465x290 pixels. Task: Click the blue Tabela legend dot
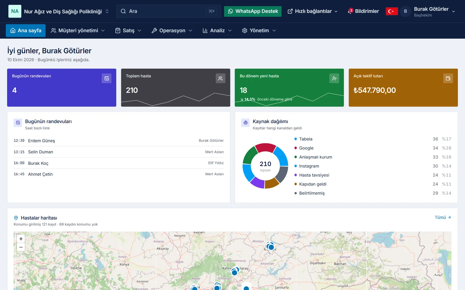pos(295,139)
